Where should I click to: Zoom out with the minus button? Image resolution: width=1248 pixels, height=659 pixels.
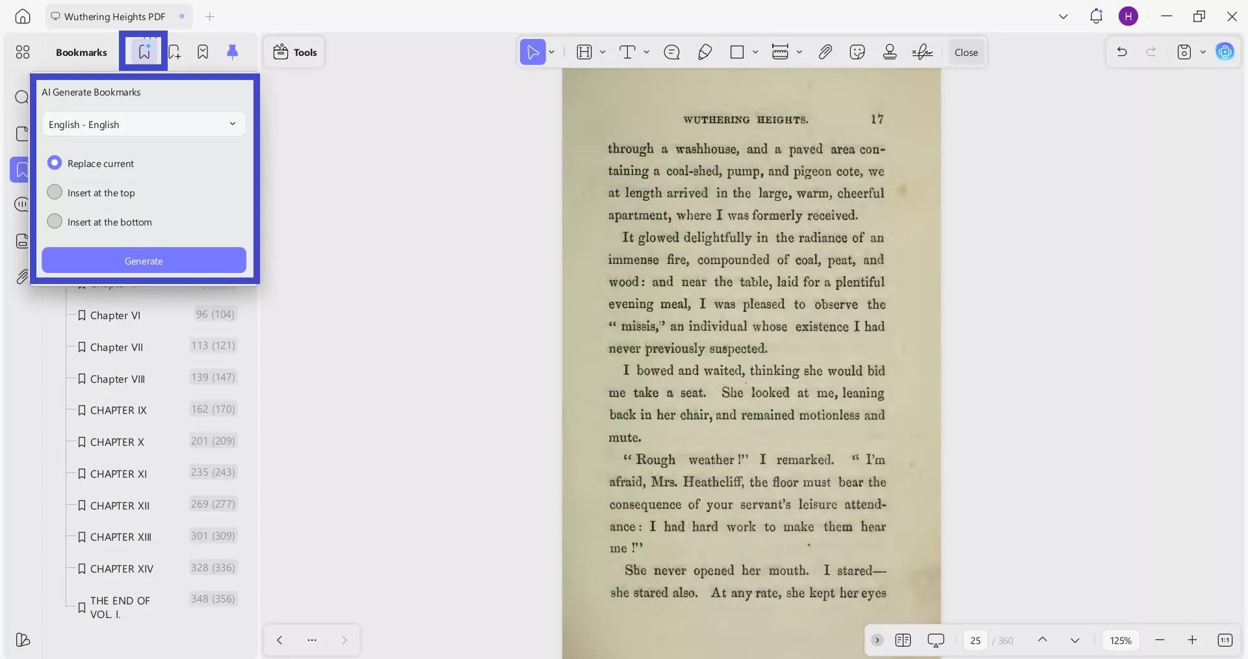click(1160, 640)
